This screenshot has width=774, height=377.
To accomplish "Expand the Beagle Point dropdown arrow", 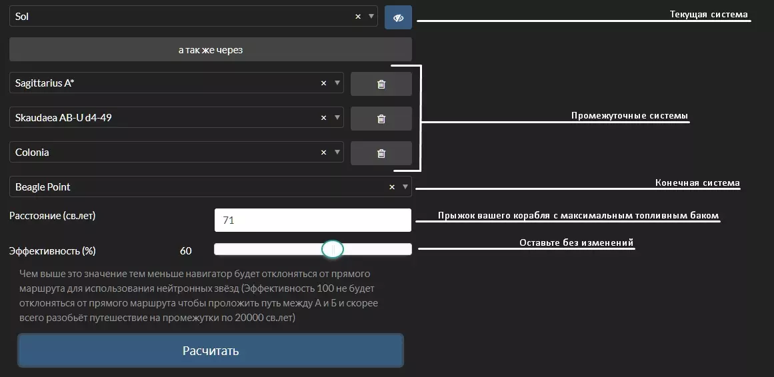I will click(405, 187).
